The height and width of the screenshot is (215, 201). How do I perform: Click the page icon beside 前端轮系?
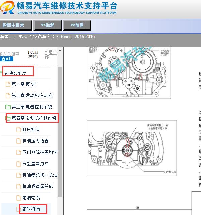[x=18, y=198]
